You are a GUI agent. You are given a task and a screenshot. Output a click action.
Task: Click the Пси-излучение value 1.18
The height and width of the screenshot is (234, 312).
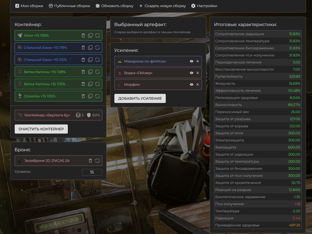[297, 204]
